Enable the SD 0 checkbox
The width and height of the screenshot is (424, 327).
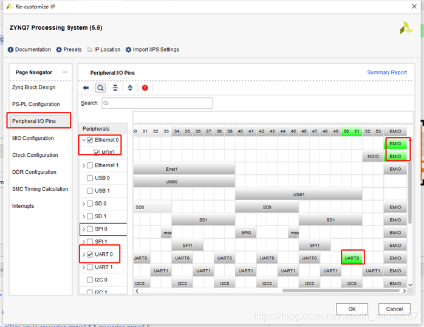coord(90,204)
